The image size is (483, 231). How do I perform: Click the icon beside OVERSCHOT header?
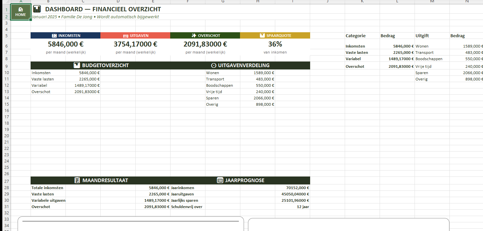coord(194,36)
